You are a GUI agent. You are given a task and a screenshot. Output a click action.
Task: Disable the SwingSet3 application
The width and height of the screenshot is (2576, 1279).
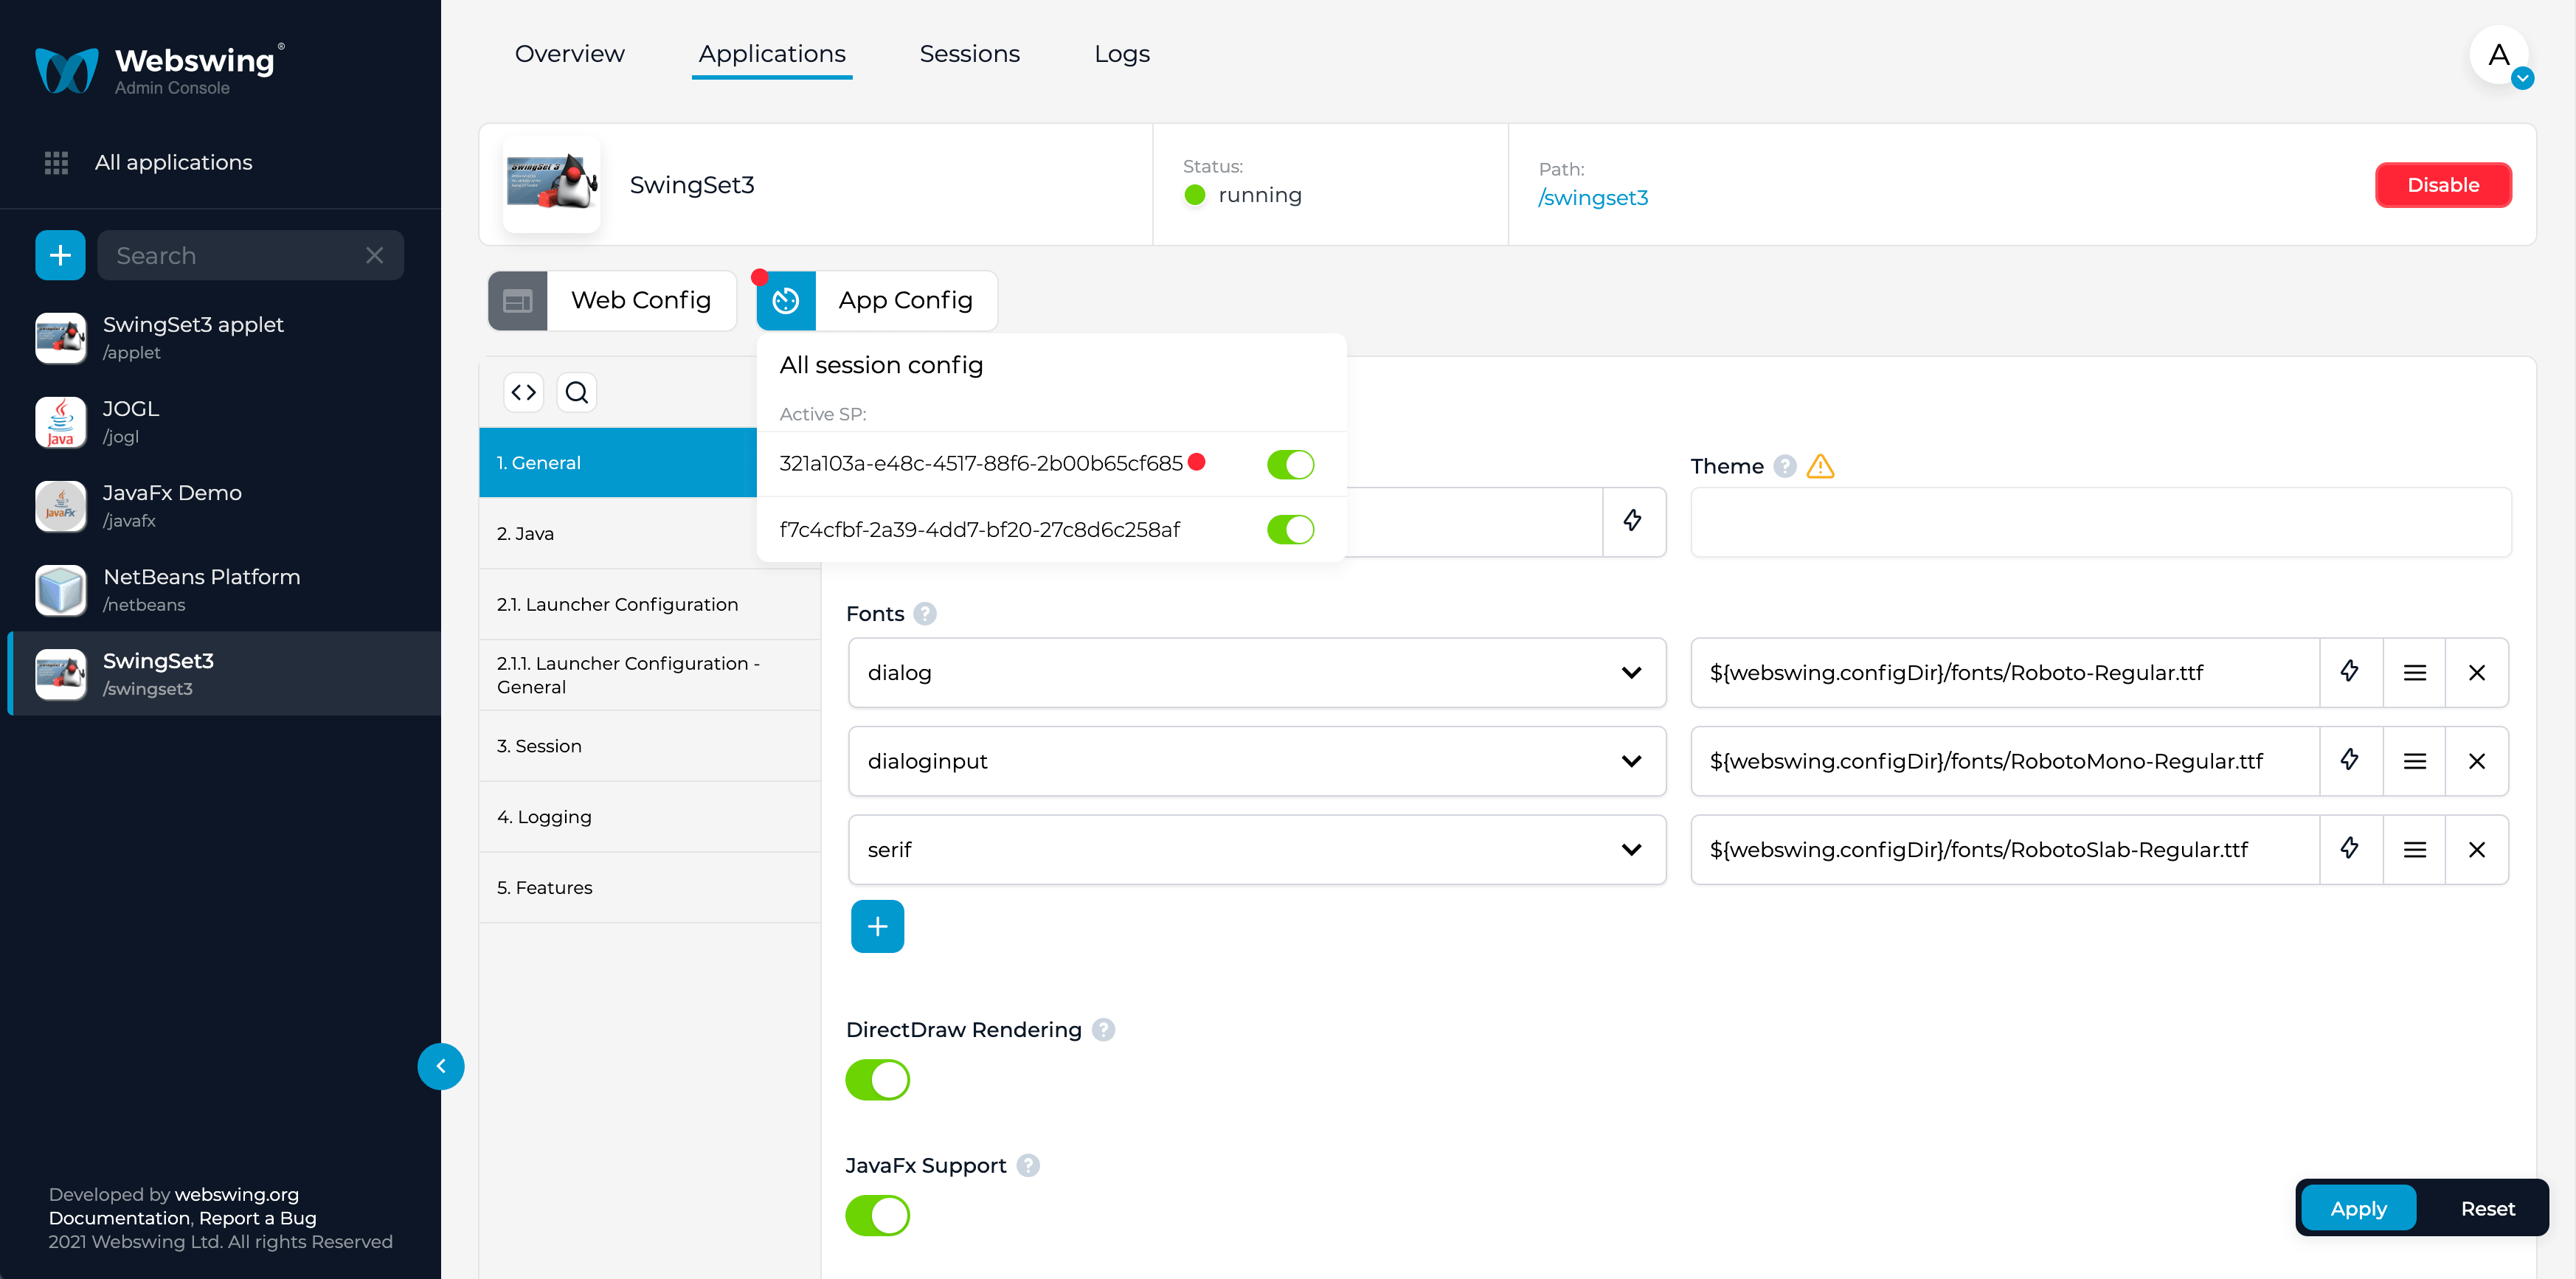pos(2443,185)
